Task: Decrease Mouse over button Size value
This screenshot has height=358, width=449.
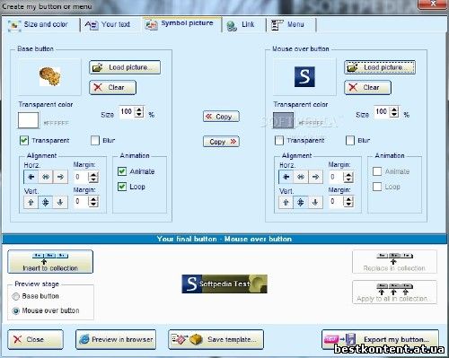Action: click(394, 115)
